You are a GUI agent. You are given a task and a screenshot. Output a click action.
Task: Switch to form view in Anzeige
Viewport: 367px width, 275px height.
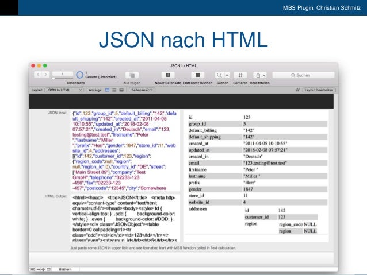coord(108,90)
